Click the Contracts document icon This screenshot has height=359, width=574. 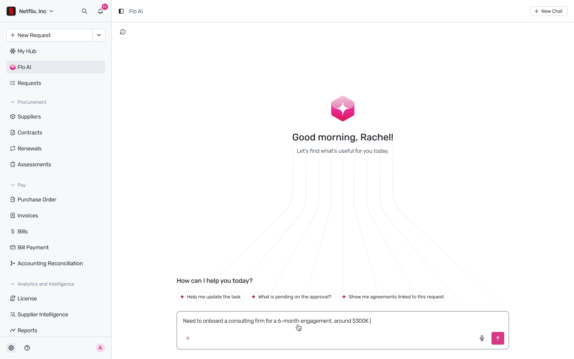pos(13,132)
